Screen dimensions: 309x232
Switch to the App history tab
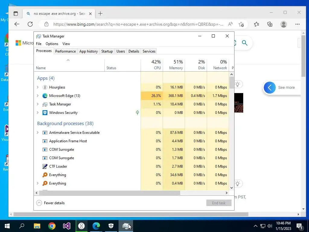[88, 51]
